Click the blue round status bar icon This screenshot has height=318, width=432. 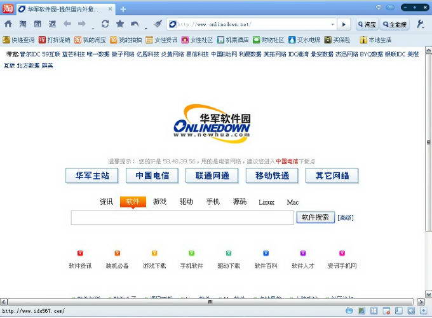click(349, 311)
